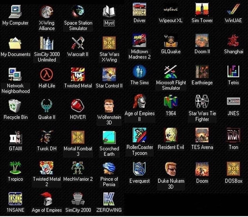Screen dimensions: 248x217
Task: Click the Sim Tower icon
Action: [x=202, y=9]
